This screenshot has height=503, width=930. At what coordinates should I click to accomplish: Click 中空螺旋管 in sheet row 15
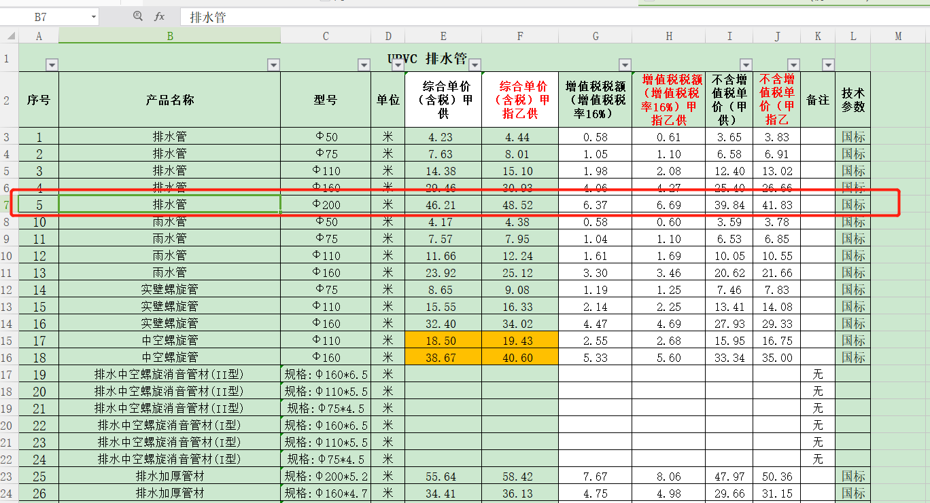click(x=170, y=340)
